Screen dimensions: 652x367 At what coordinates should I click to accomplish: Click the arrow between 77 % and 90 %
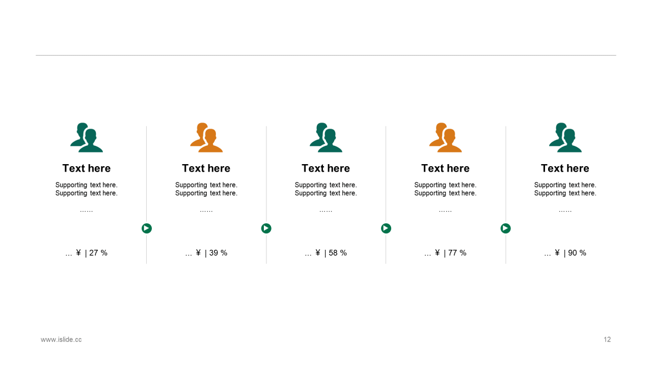(x=506, y=228)
